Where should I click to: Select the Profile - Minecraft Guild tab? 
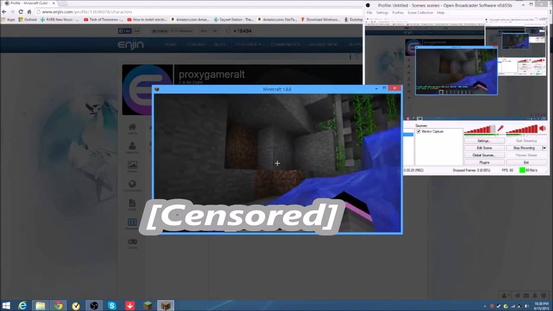[x=29, y=3]
